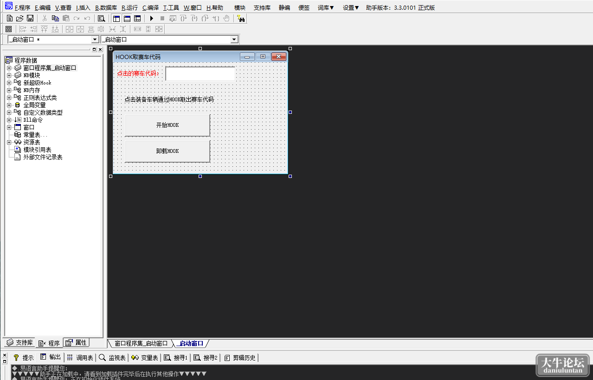Viewport: 593px width, 380px height.
Task: Click the Copy toolbar icon
Action: click(55, 19)
